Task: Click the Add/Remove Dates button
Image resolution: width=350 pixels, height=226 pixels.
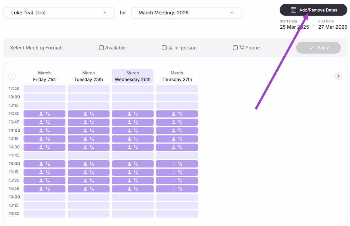Action: click(313, 10)
